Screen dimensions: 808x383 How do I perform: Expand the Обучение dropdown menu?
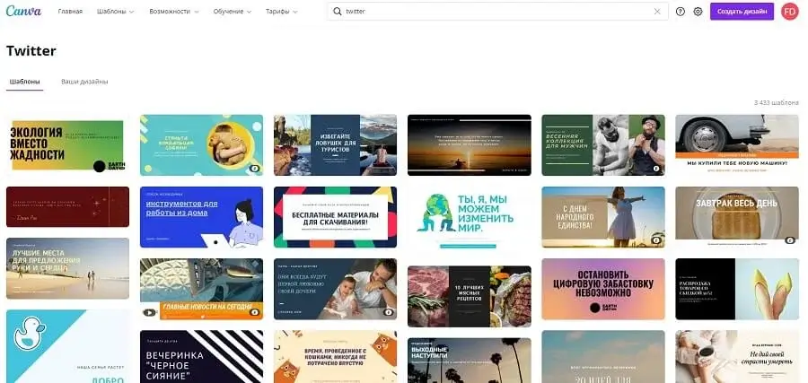[x=233, y=12]
